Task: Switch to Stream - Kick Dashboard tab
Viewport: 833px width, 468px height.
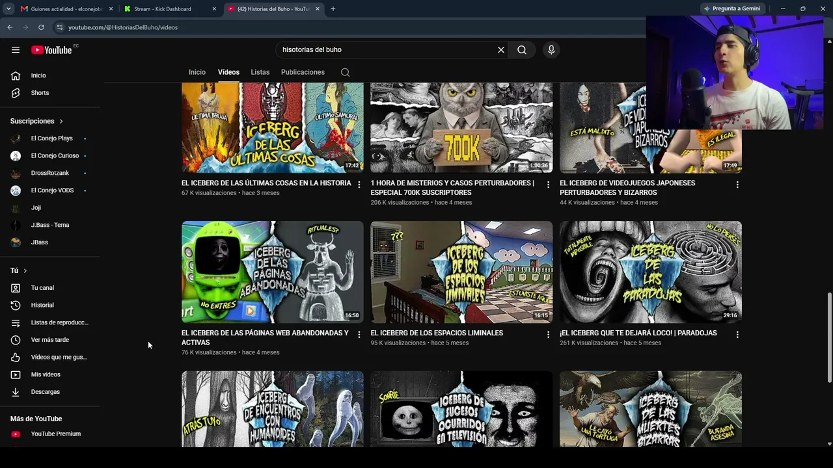Action: (171, 9)
